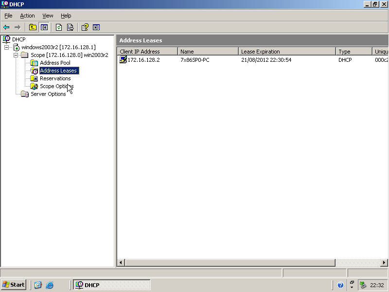
Task: Toggle the Show/Hide Console Tree icon
Action: (x=44, y=27)
